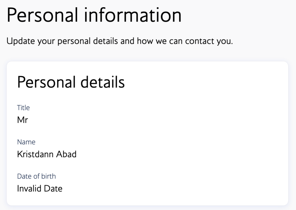296x210 pixels.
Task: Select the Invalid Date value
Action: [x=40, y=189]
